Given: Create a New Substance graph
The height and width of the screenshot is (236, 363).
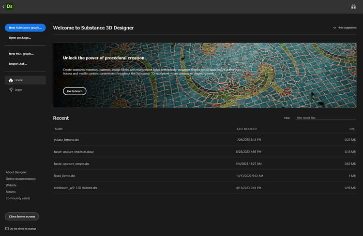Looking at the screenshot, I should (x=25, y=28).
